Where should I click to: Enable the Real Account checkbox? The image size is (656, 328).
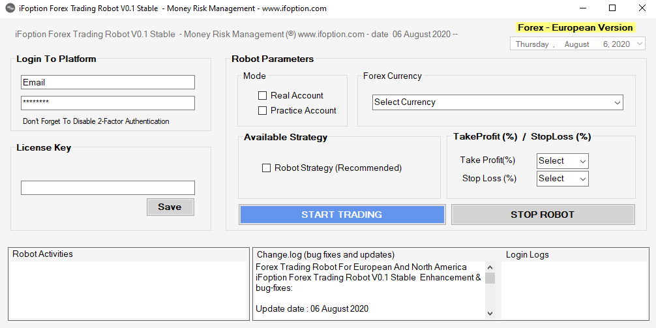(262, 96)
